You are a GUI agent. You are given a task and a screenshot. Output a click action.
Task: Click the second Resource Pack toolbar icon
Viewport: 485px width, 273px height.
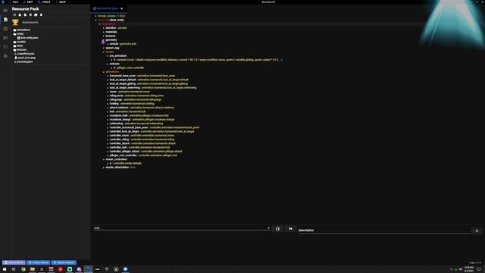pos(20,15)
